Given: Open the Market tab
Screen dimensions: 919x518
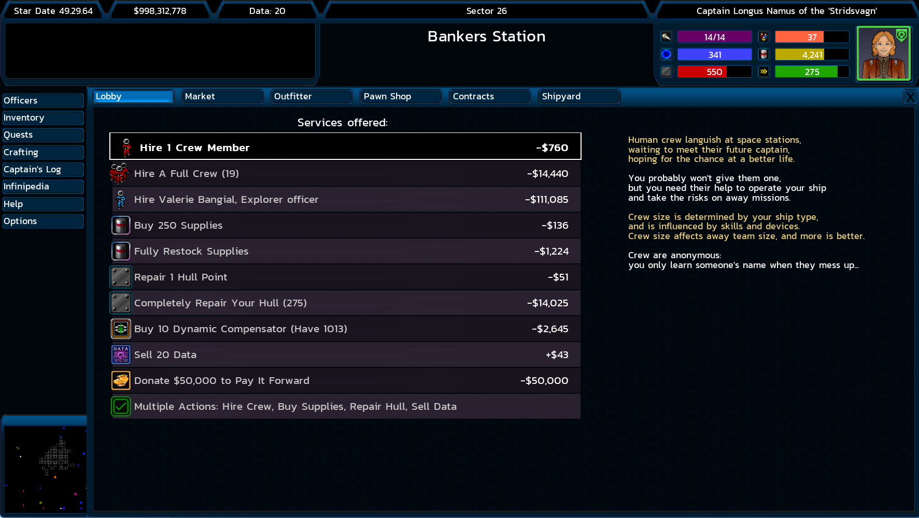Looking at the screenshot, I should click(x=222, y=97).
